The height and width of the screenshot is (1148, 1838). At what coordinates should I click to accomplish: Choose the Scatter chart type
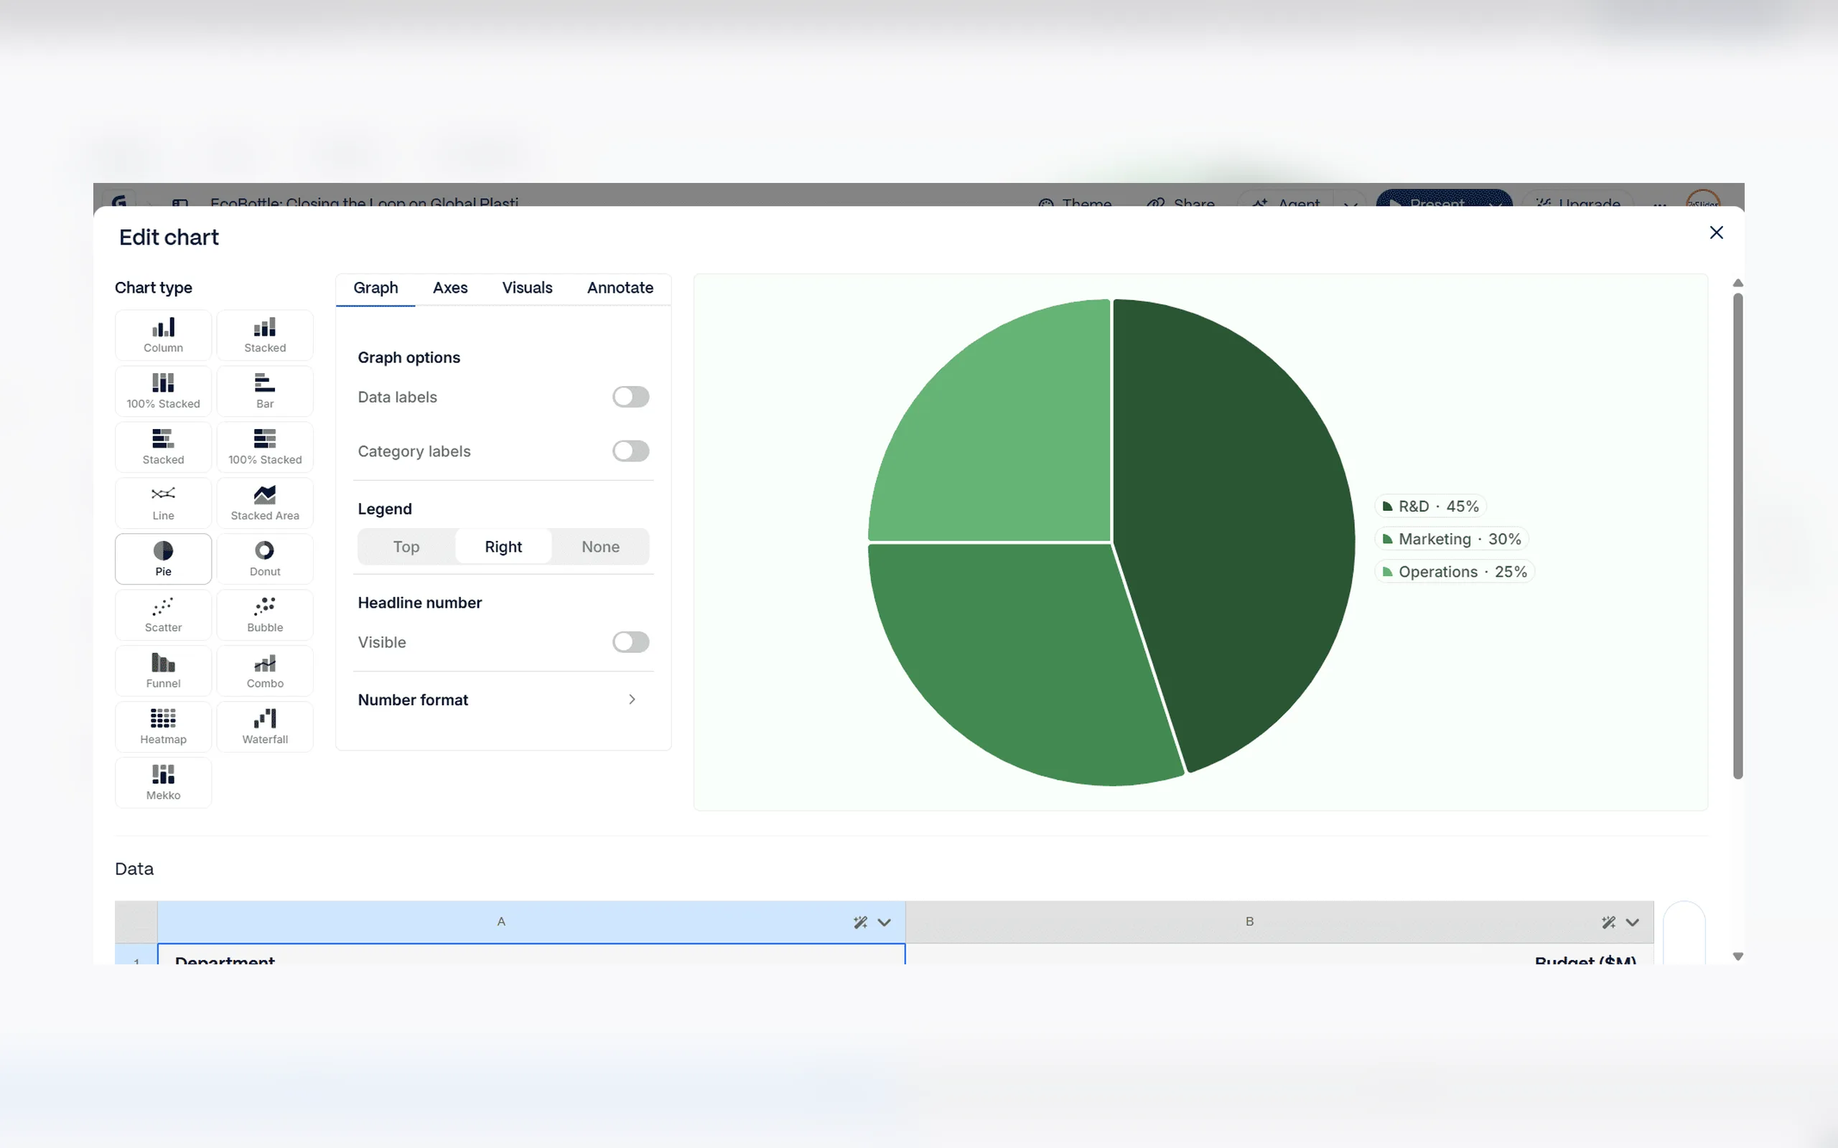[163, 615]
